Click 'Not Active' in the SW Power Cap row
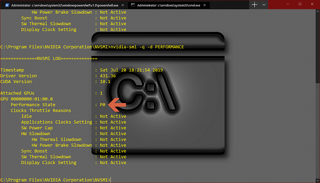Viewport: 320px width, 183px height. coord(113,128)
